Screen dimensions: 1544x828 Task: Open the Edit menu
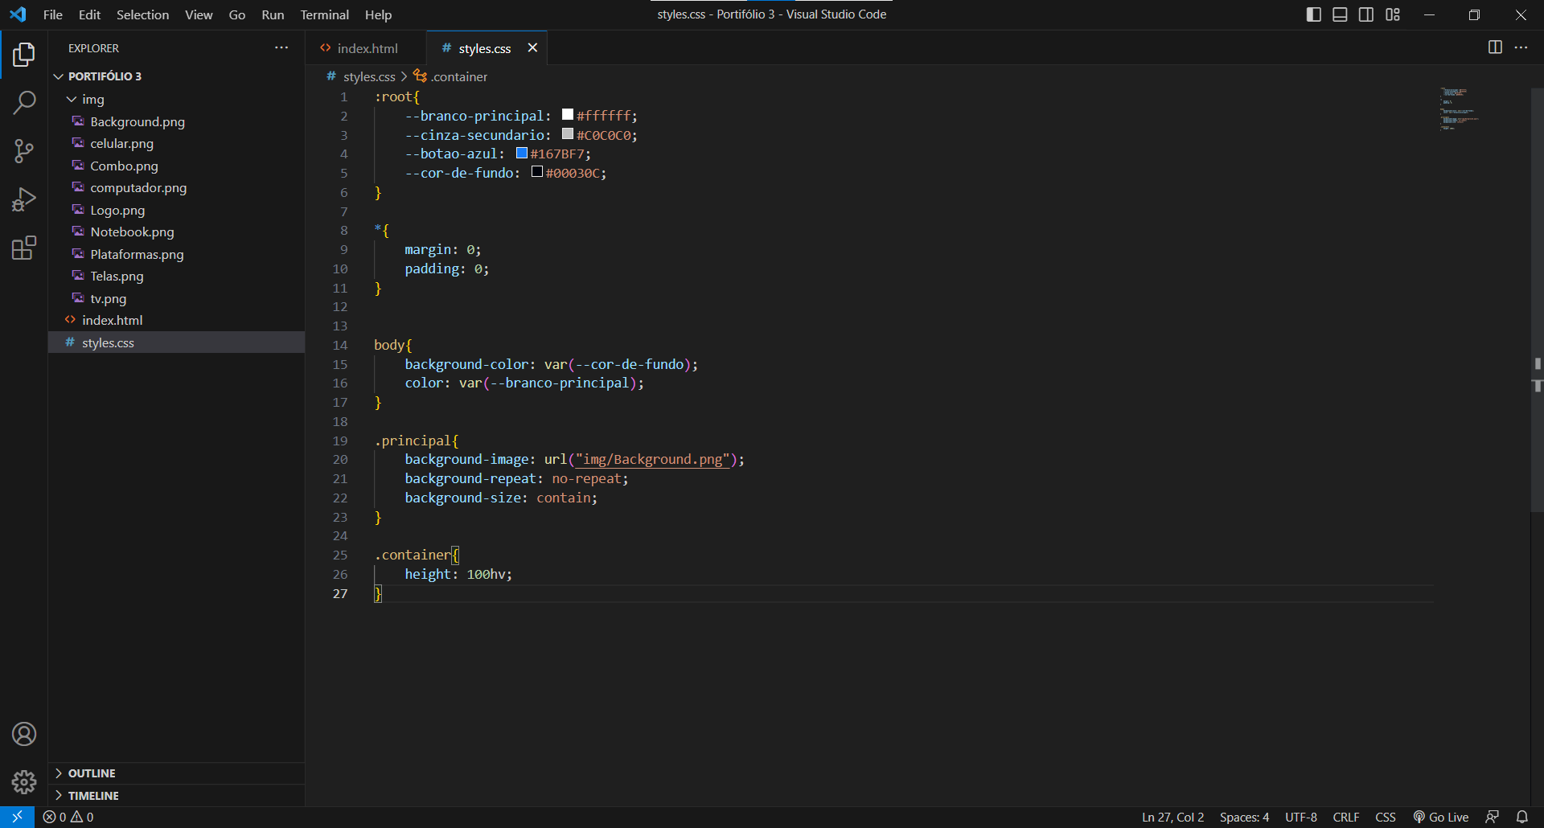pos(89,14)
